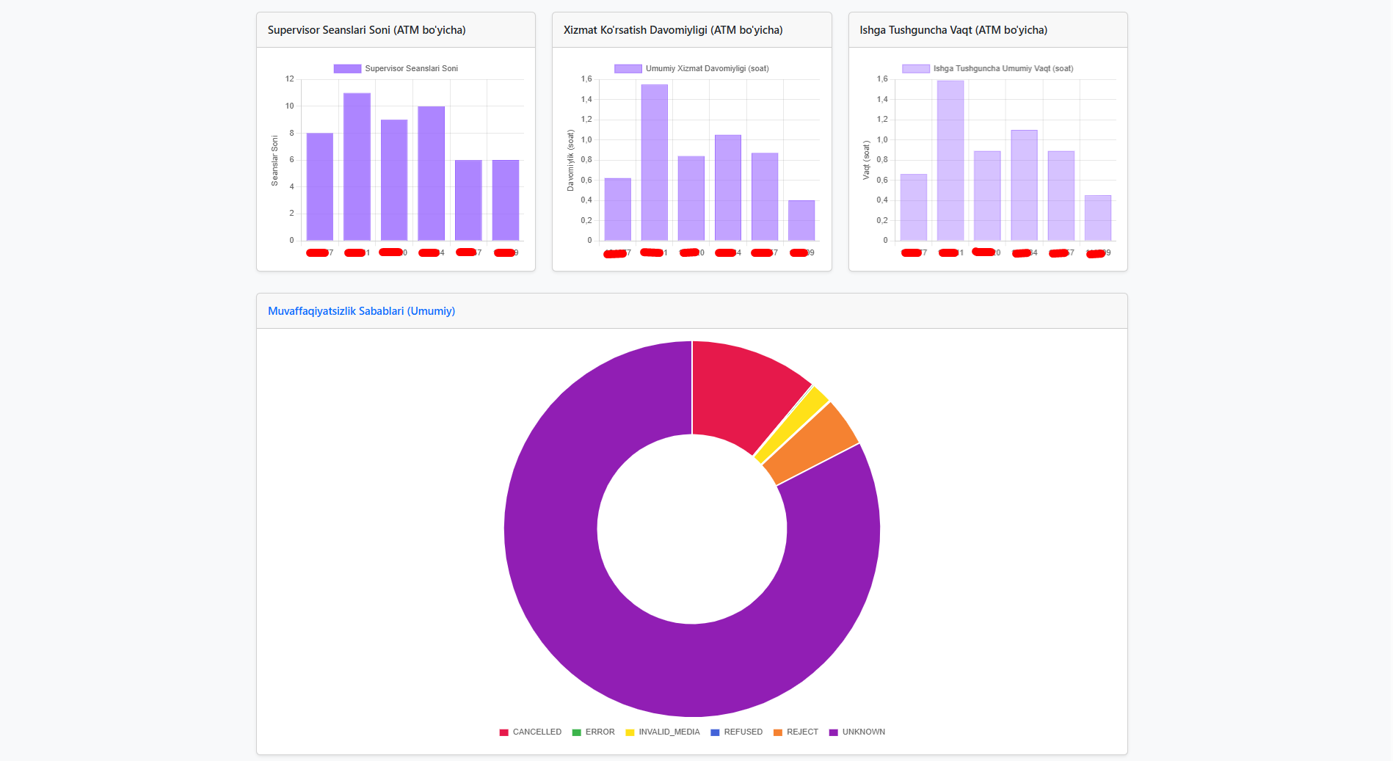1393x761 pixels.
Task: Select last bar in Xizmat Ko'rsatish chart
Action: (x=801, y=220)
